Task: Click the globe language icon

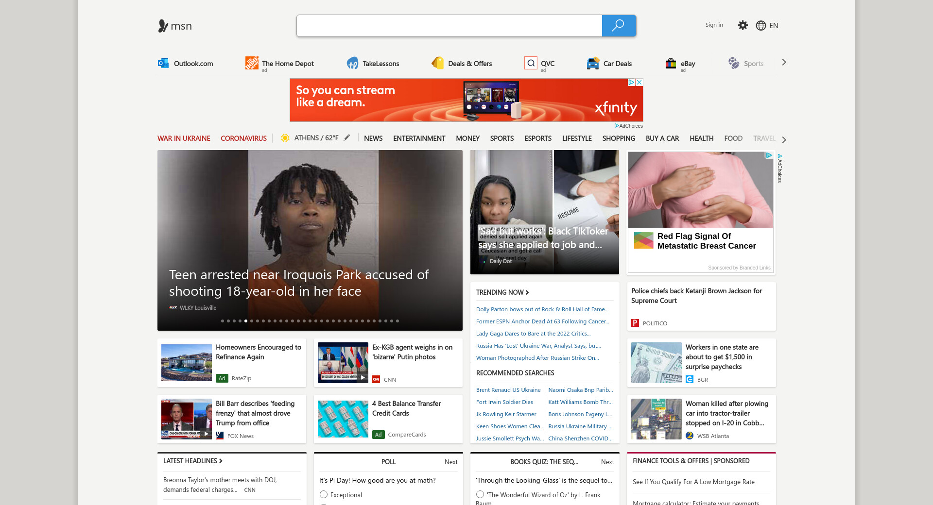Action: [x=761, y=26]
